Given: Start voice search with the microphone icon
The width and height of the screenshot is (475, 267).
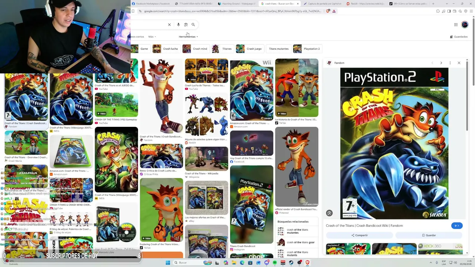Looking at the screenshot, I should click(x=178, y=24).
